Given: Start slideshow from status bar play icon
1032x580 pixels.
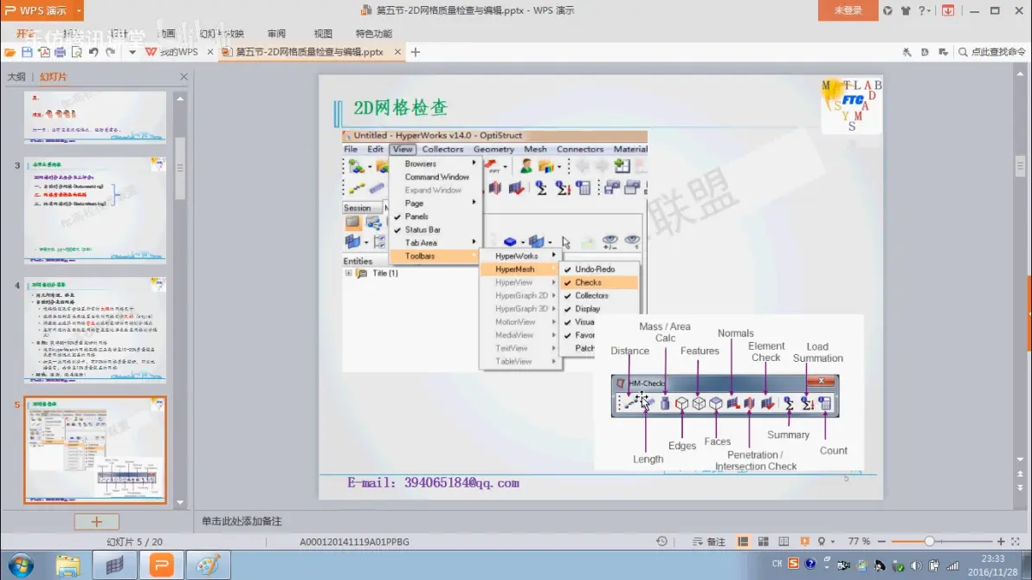Looking at the screenshot, I should (x=804, y=542).
